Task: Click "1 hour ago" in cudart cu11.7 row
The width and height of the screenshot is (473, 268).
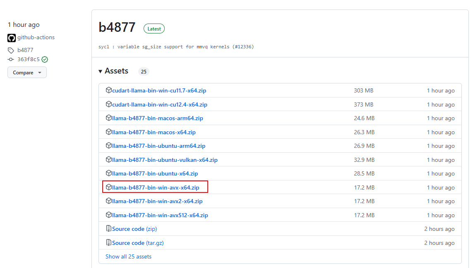Action: tap(441, 90)
